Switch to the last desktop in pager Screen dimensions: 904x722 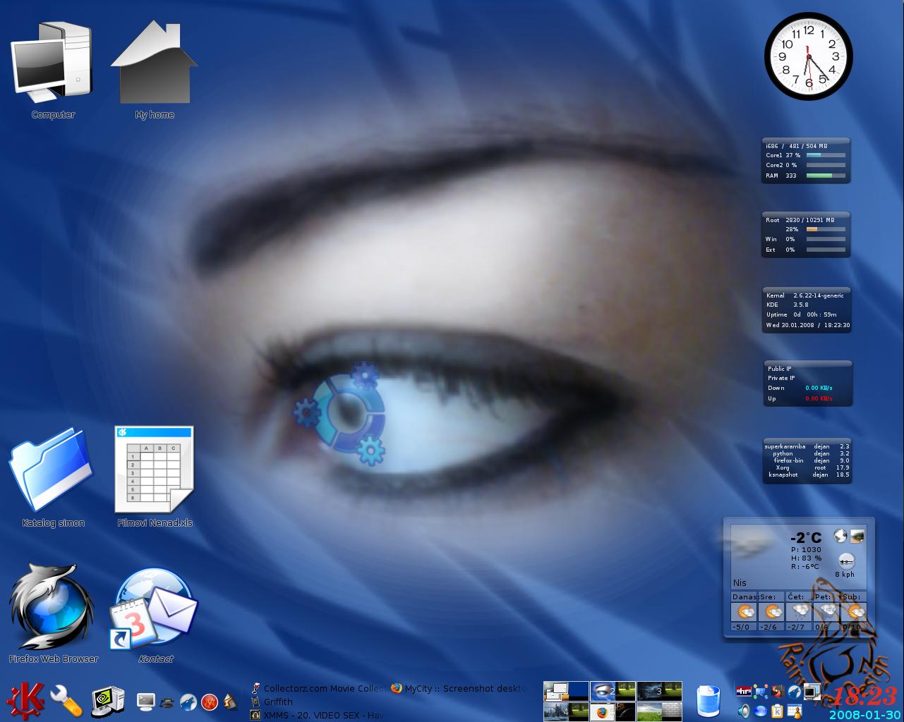pyautogui.click(x=659, y=711)
